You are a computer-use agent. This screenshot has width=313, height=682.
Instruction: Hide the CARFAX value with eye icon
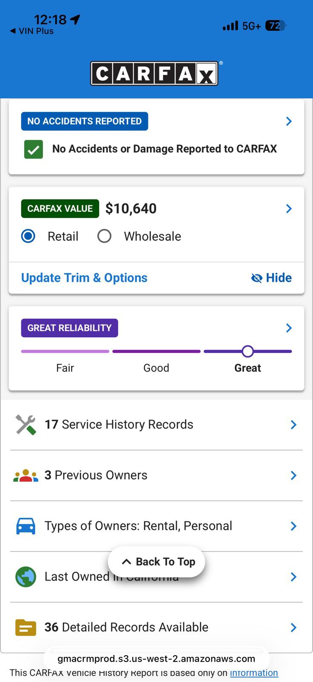[271, 278]
